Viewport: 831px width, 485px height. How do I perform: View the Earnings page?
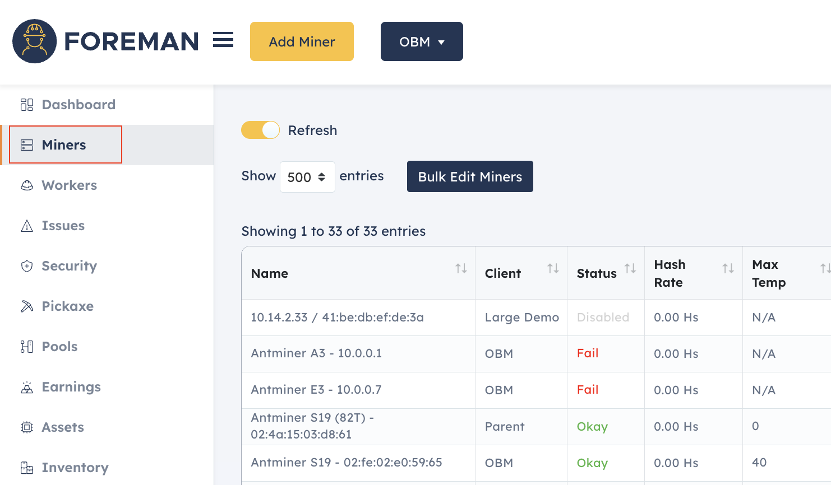point(107,387)
